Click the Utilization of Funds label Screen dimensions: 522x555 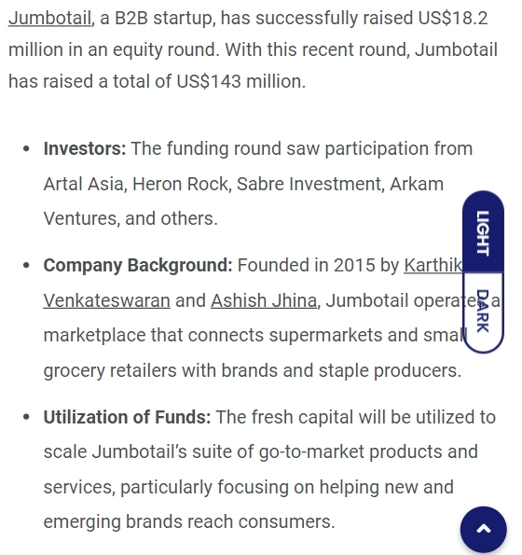(127, 417)
